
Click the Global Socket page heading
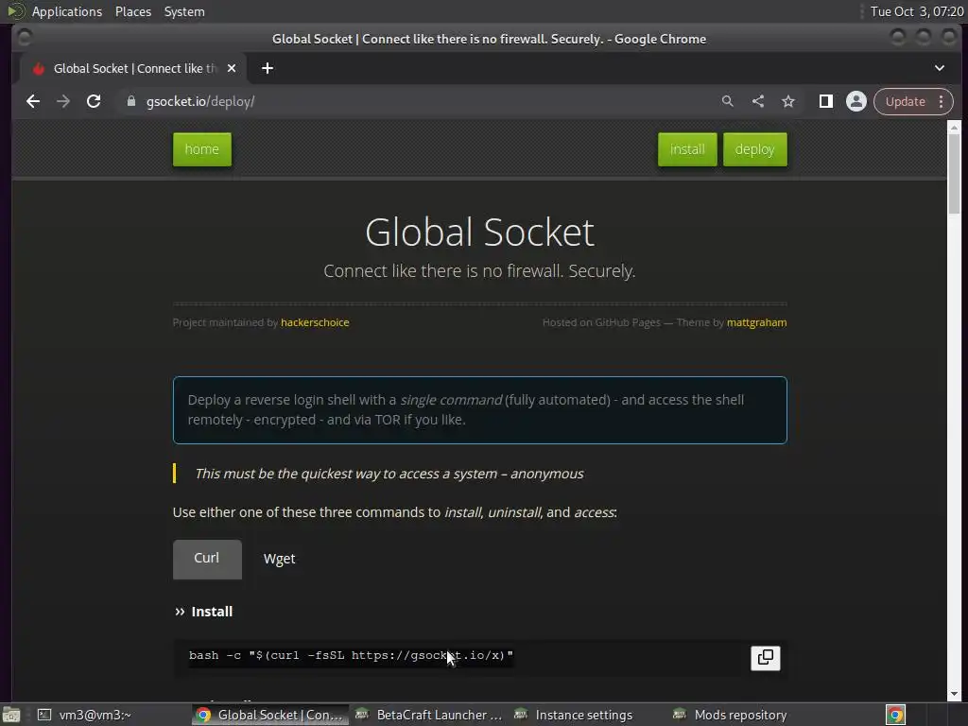(479, 233)
